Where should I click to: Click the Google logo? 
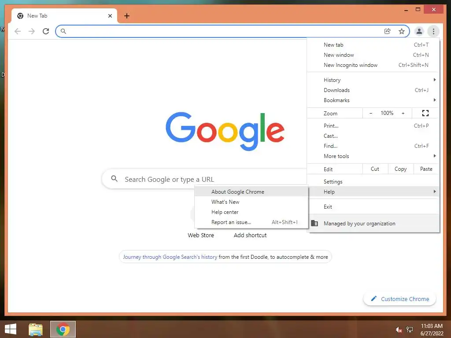225,131
